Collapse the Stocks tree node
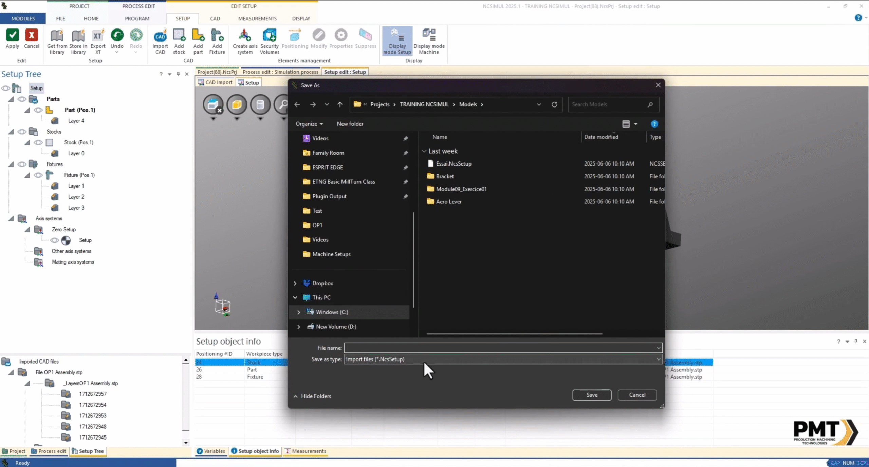 pos(11,132)
